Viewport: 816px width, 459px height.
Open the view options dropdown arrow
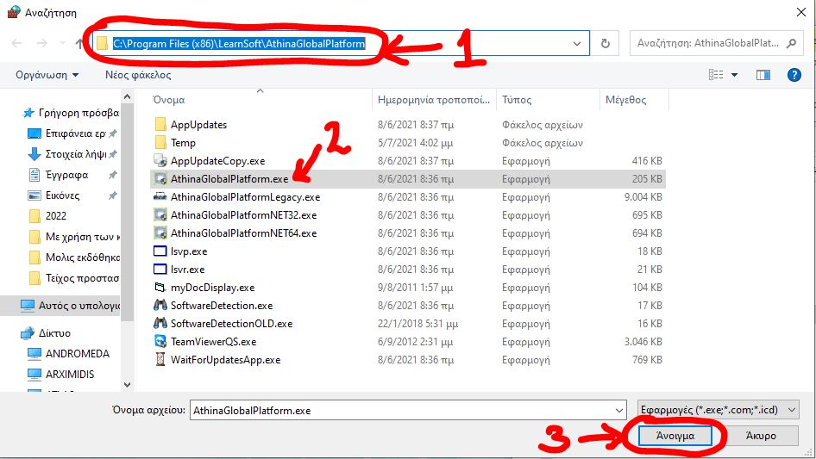(x=734, y=75)
